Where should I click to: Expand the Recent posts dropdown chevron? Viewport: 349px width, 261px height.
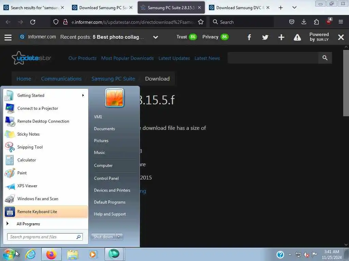point(155,37)
